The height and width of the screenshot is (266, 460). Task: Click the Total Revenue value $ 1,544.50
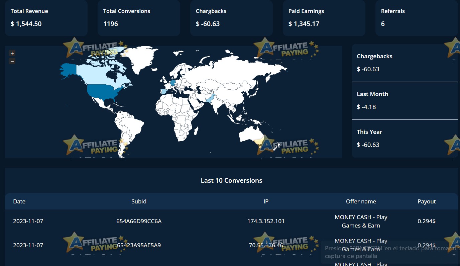pos(26,24)
